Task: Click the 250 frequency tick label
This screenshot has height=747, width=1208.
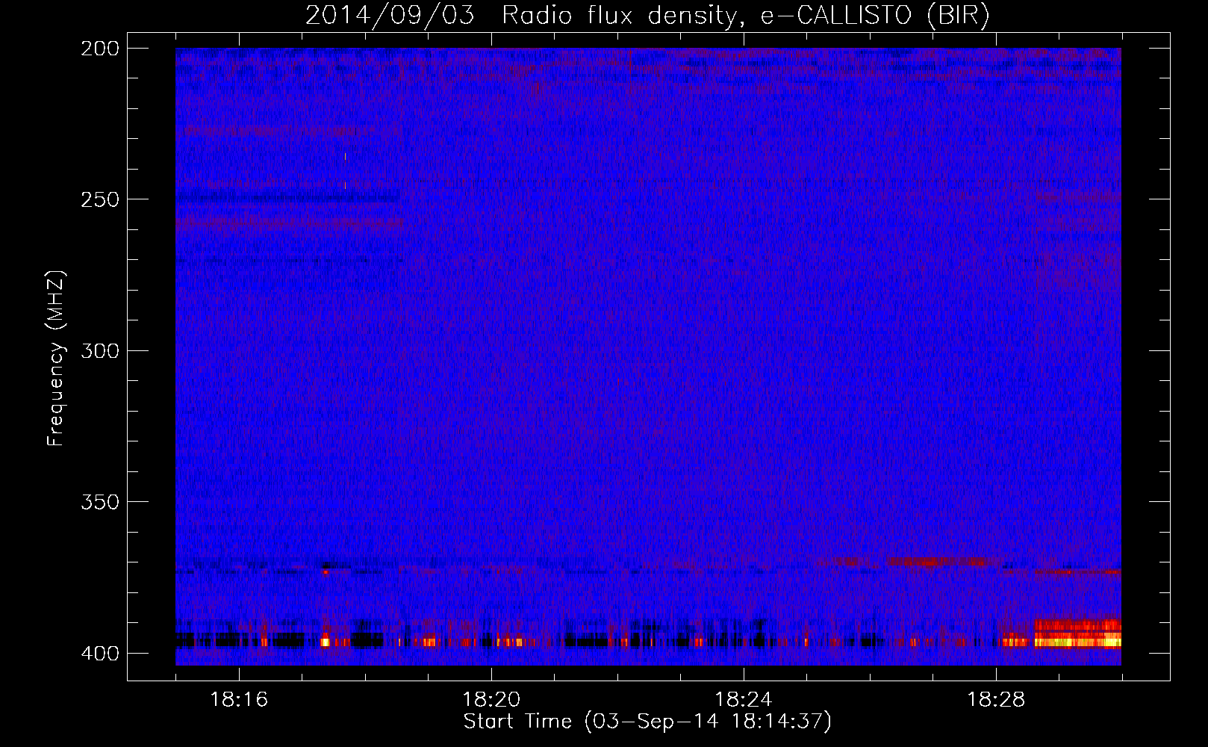Action: tap(99, 199)
